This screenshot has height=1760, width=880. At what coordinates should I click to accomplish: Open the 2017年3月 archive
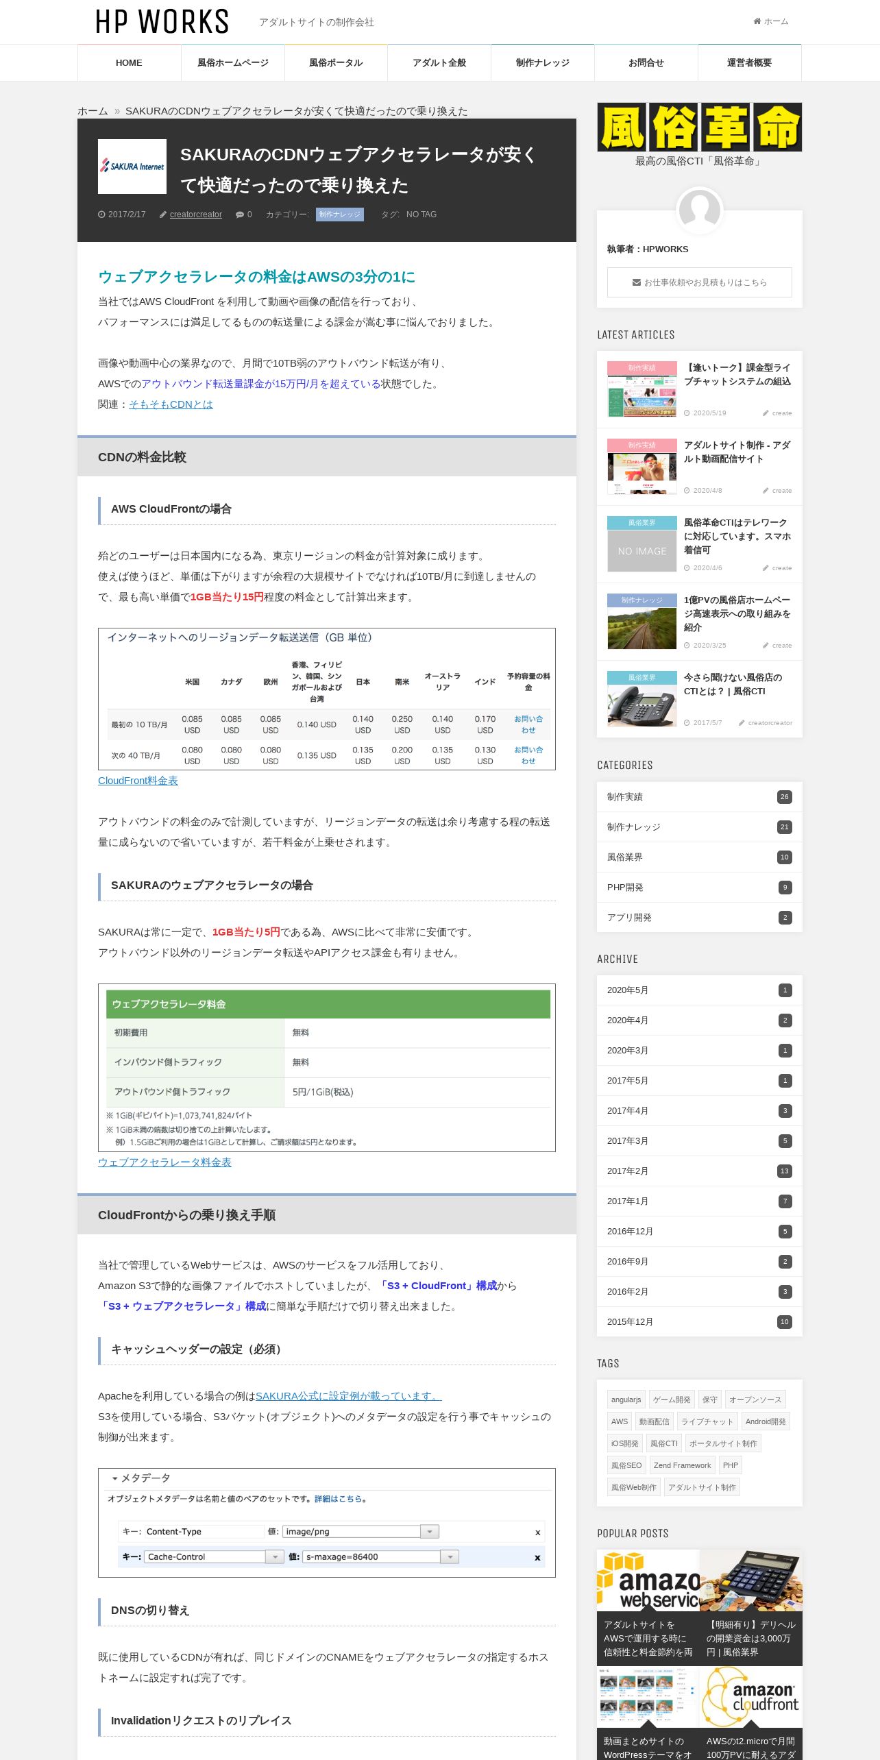[x=699, y=1140]
